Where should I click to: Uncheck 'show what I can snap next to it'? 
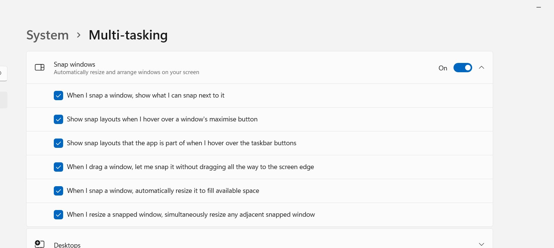click(58, 96)
